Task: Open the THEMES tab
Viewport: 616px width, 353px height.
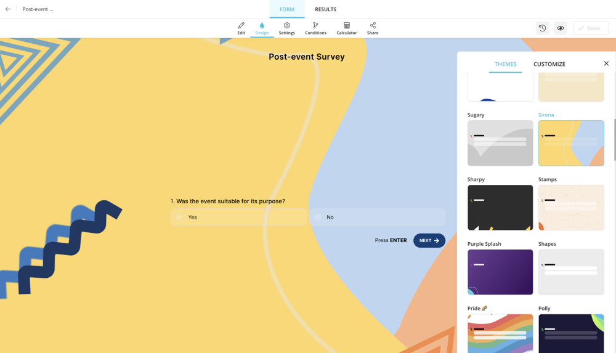Action: [x=505, y=64]
